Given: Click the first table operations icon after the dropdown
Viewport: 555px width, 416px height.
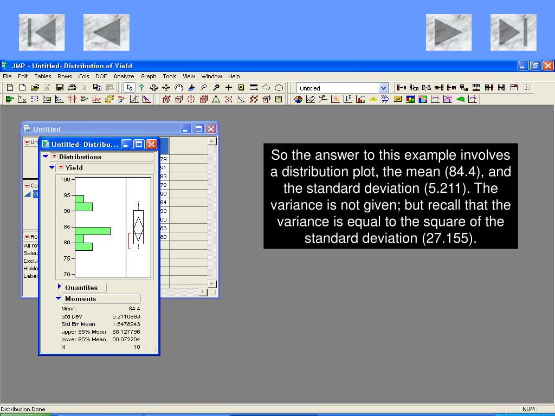Looking at the screenshot, I should (402, 87).
